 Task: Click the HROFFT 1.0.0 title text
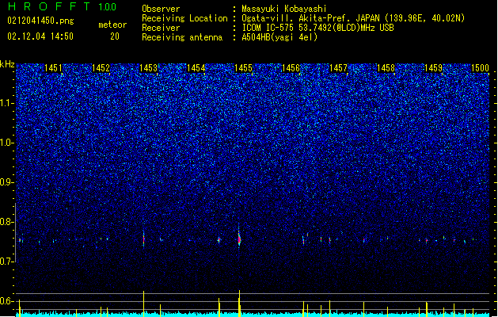63,6
